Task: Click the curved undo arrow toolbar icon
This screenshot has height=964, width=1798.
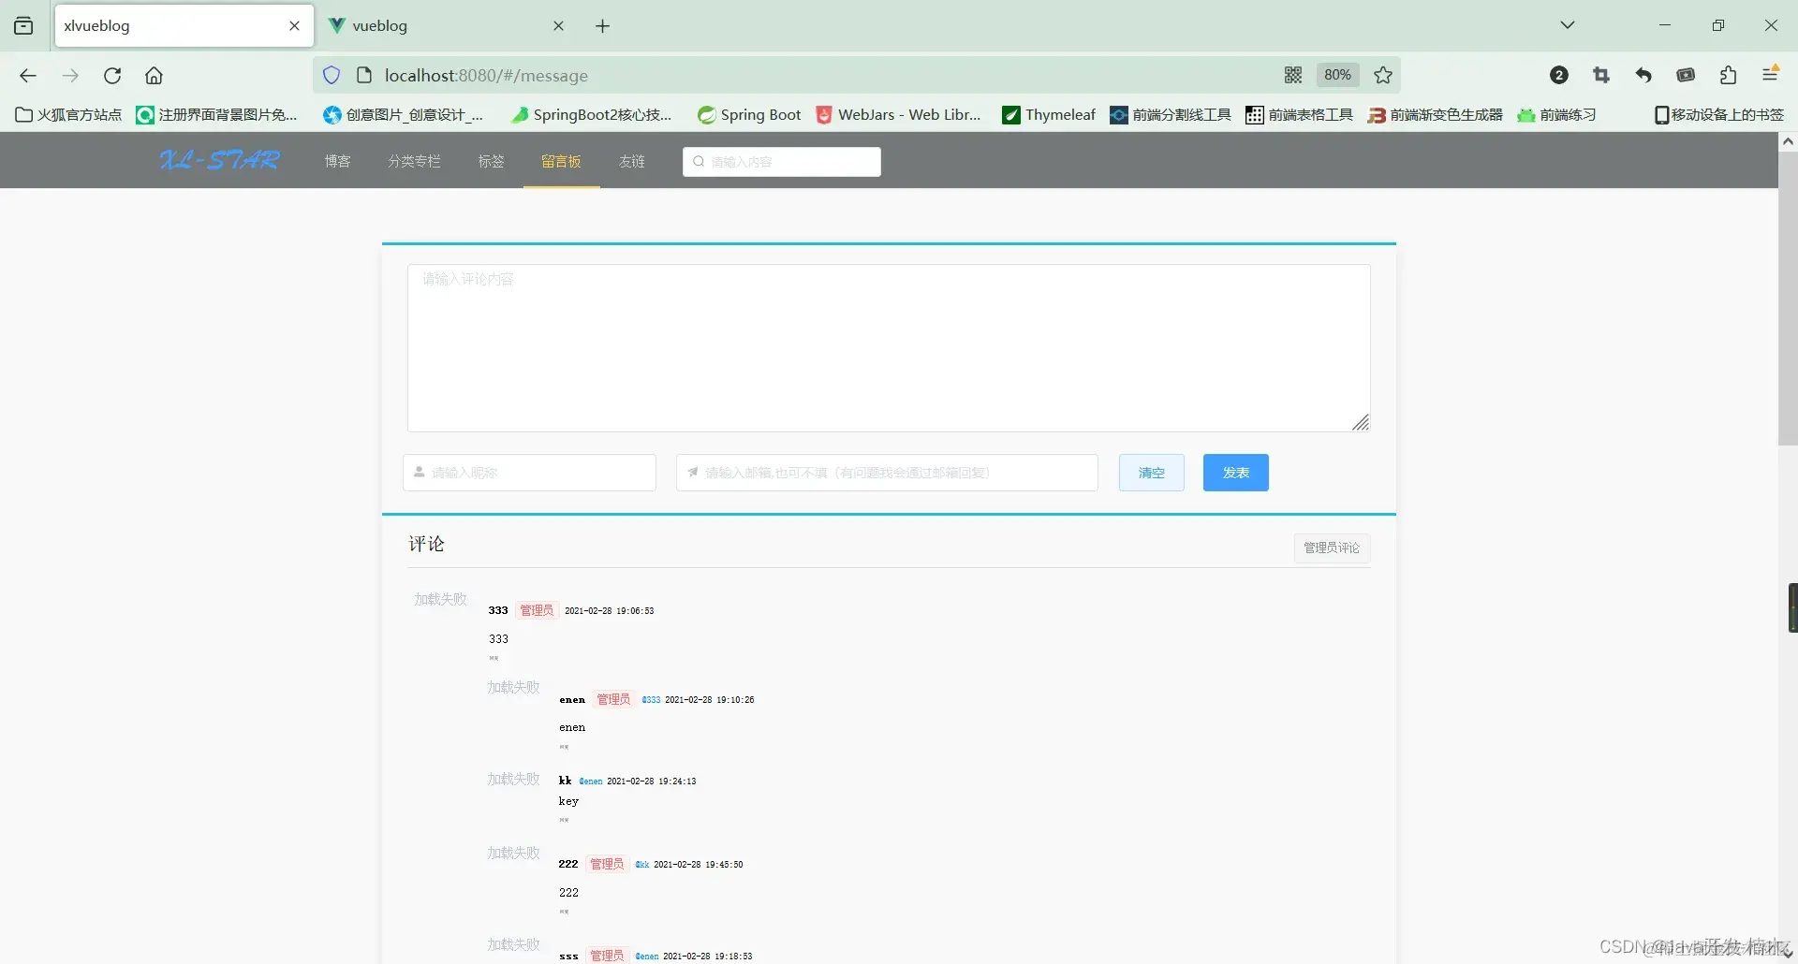Action: 1643,76
